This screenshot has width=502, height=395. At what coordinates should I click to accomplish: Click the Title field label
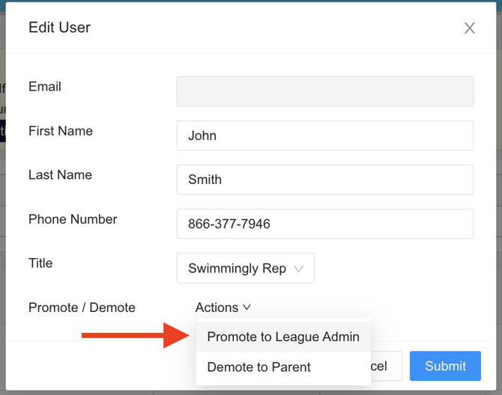tap(40, 263)
